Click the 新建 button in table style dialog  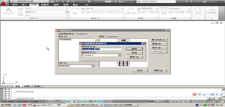pyautogui.click(x=159, y=44)
